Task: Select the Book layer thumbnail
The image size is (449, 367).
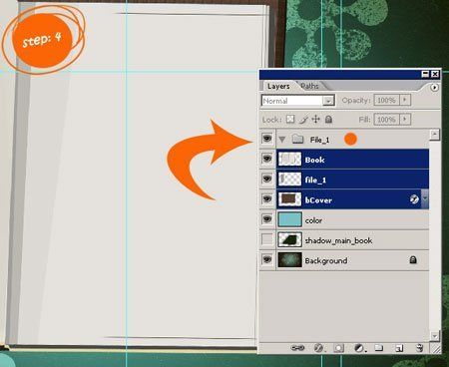Action: (x=289, y=160)
